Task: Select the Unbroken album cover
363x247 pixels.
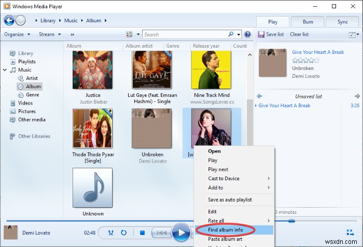Action: point(152,128)
